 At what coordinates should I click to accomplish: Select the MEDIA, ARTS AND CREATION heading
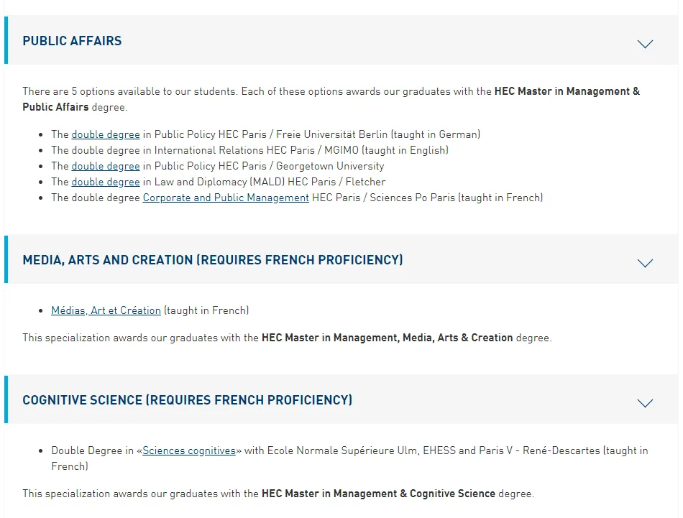(x=212, y=260)
